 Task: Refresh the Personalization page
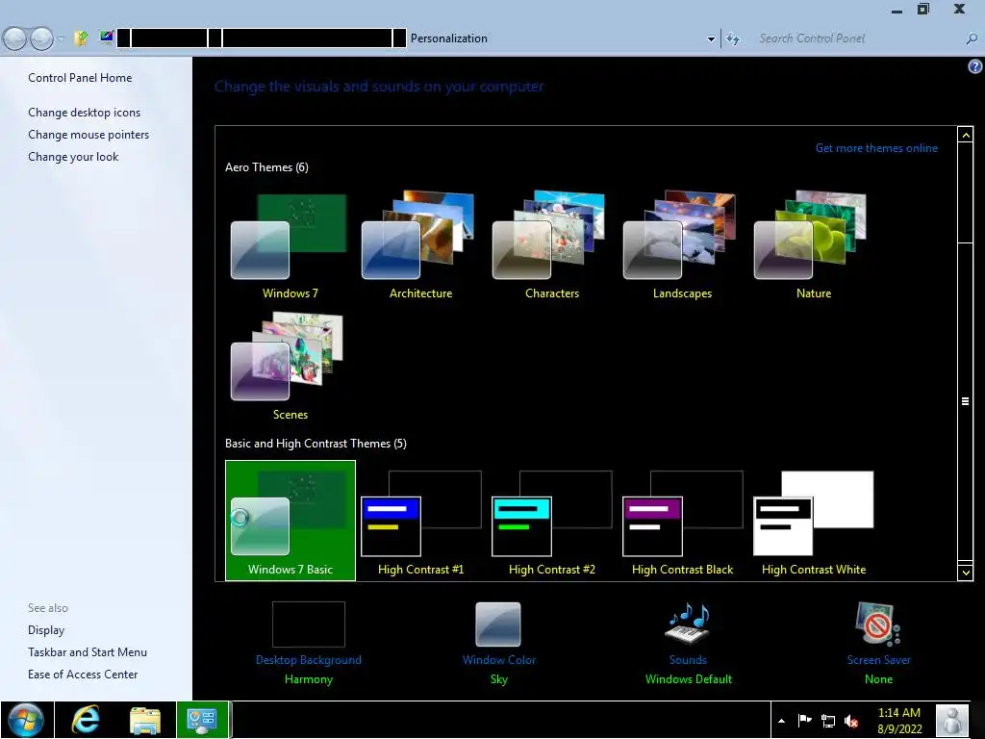point(732,38)
